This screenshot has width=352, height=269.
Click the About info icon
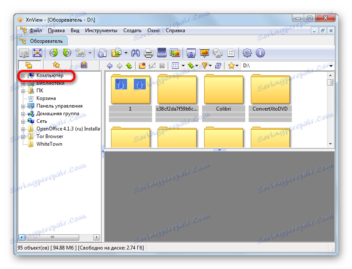[260, 53]
